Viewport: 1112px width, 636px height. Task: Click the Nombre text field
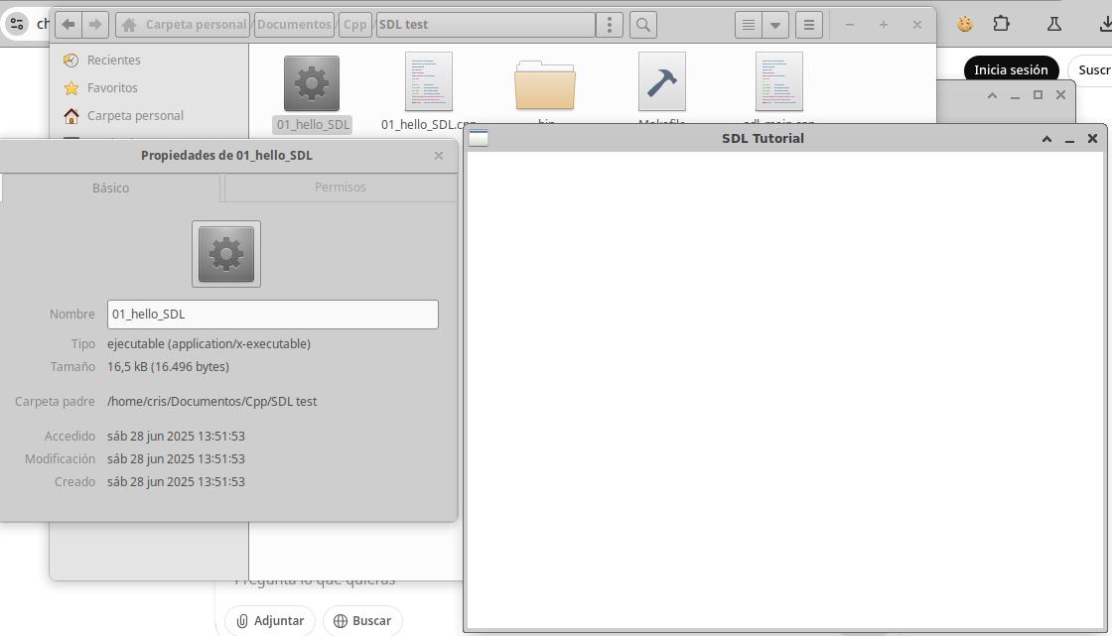pyautogui.click(x=273, y=315)
